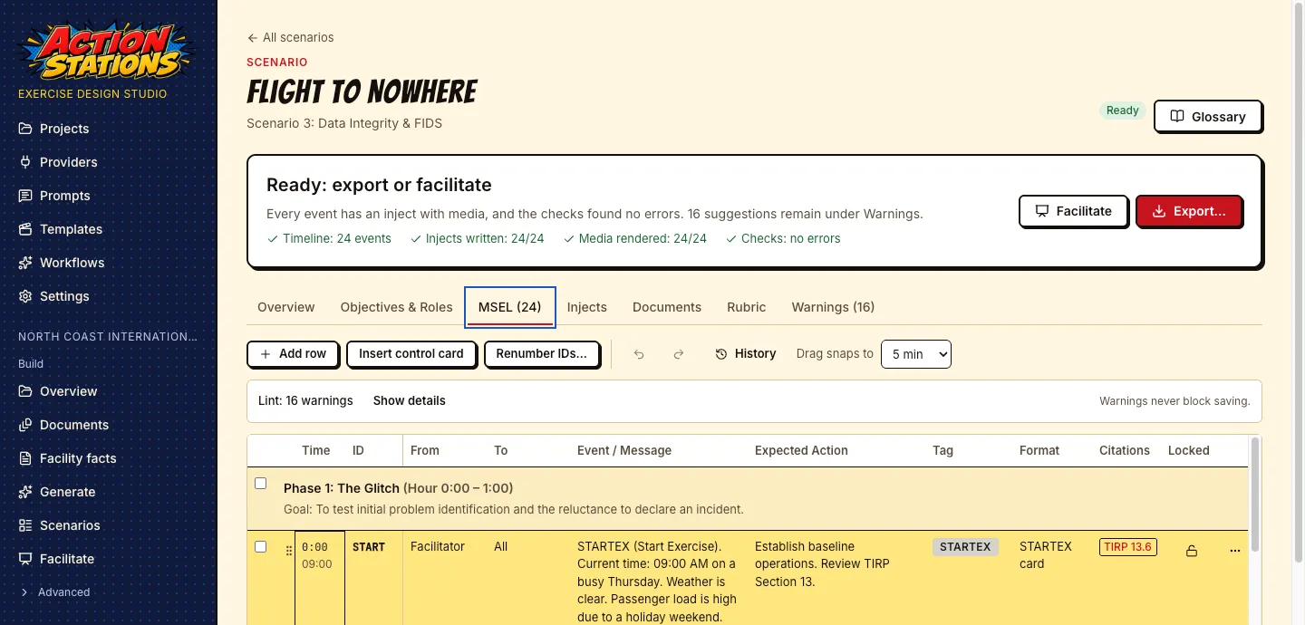The image size is (1305, 625).
Task: Open the TIRP 13.6 citation
Action: (1128, 547)
